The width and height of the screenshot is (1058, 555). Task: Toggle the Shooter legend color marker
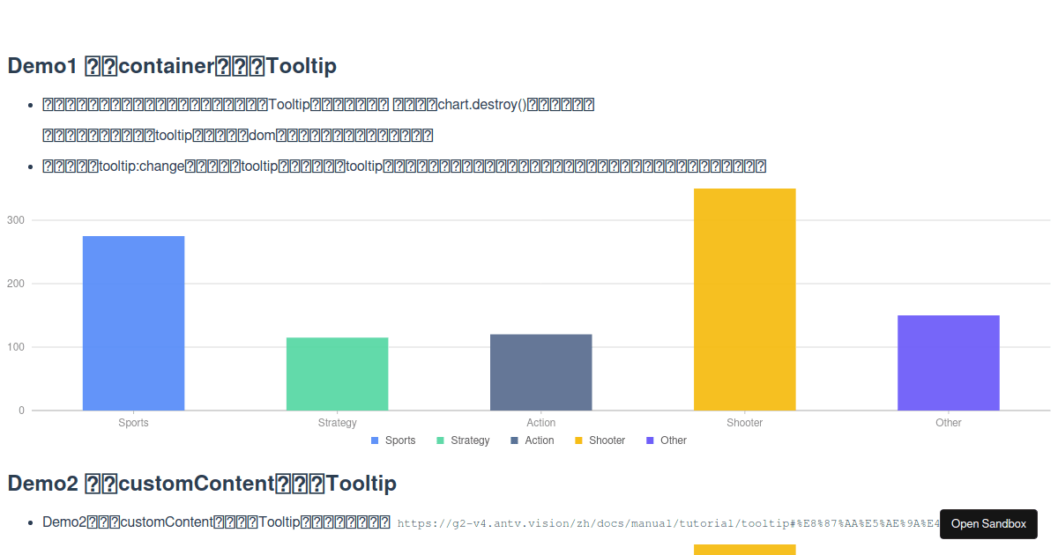(x=578, y=440)
